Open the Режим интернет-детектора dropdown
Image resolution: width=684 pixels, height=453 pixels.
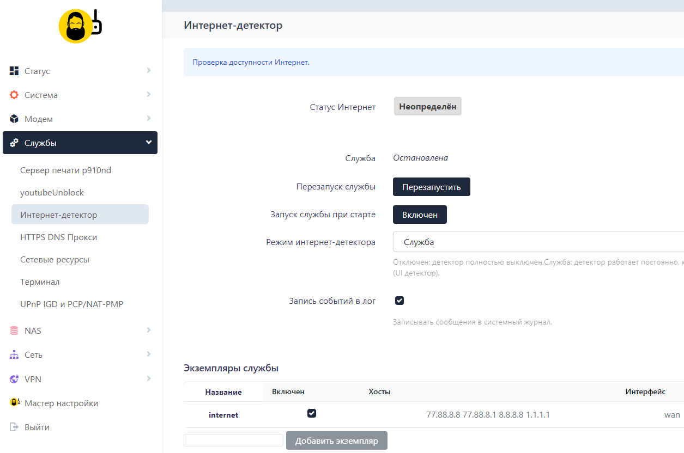coord(538,242)
